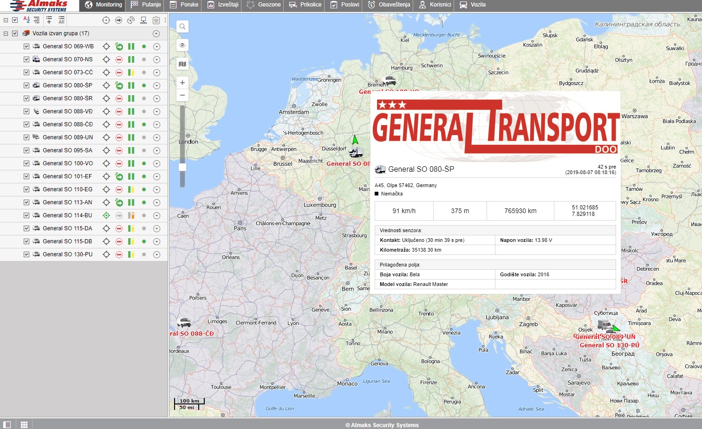Open dropdown menu for General SO 080-ŠR
The height and width of the screenshot is (429, 702).
156,98
